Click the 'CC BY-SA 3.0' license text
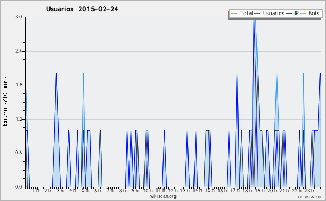Viewport: 326px width, 201px height. (x=309, y=197)
